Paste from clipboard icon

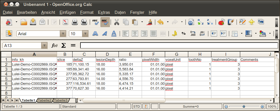(x=135, y=22)
